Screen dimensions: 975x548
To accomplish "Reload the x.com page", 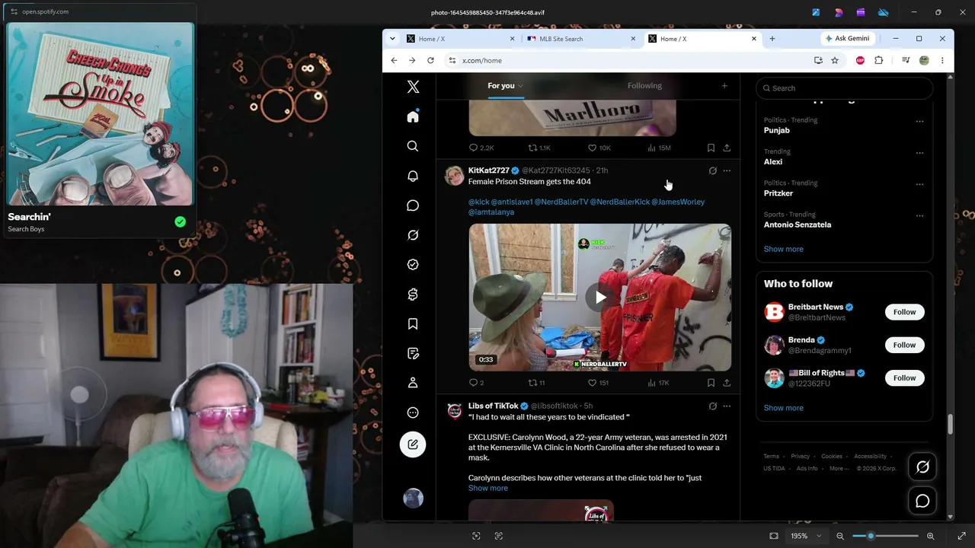I will (x=430, y=60).
